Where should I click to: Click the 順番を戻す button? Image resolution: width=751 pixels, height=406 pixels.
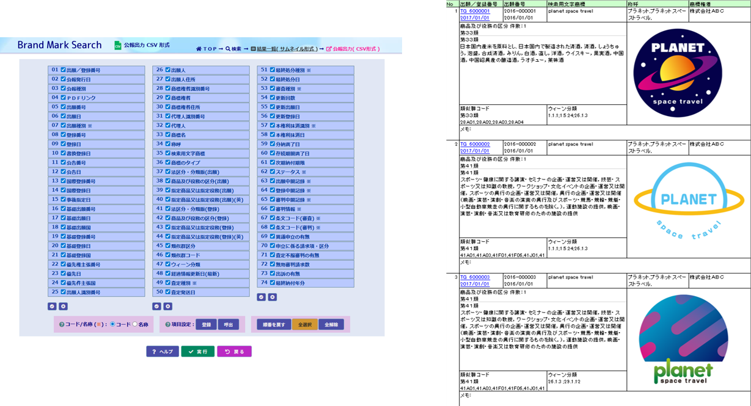[x=273, y=325]
